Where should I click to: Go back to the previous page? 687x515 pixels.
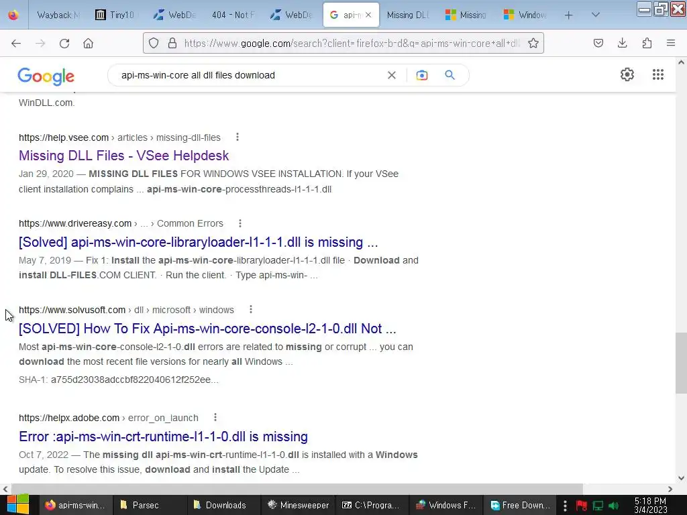point(16,43)
